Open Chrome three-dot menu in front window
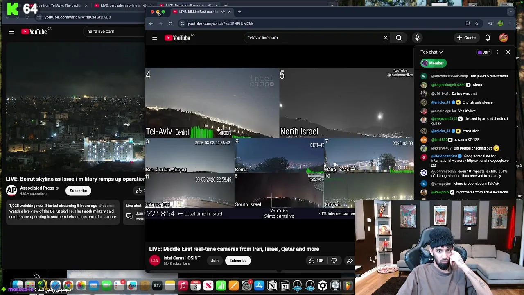This screenshot has height=295, width=524. coord(510,23)
